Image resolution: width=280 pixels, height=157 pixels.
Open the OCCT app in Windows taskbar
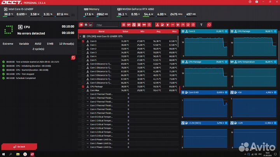pos(32,154)
